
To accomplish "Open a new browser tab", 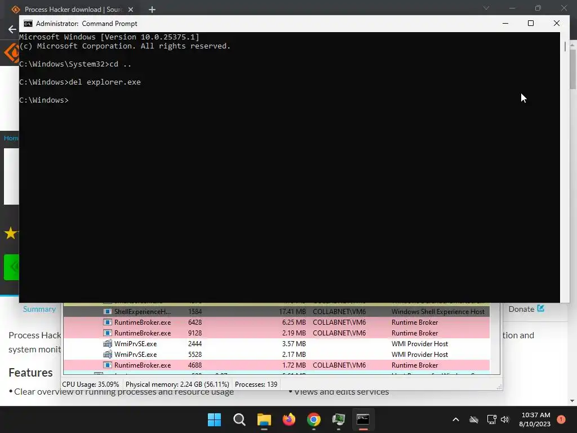I will tap(152, 10).
